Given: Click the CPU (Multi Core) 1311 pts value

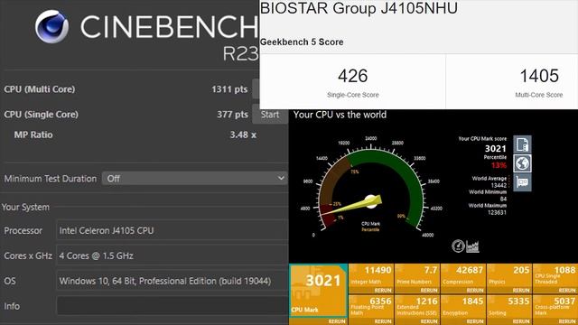Looking at the screenshot, I should point(229,89).
